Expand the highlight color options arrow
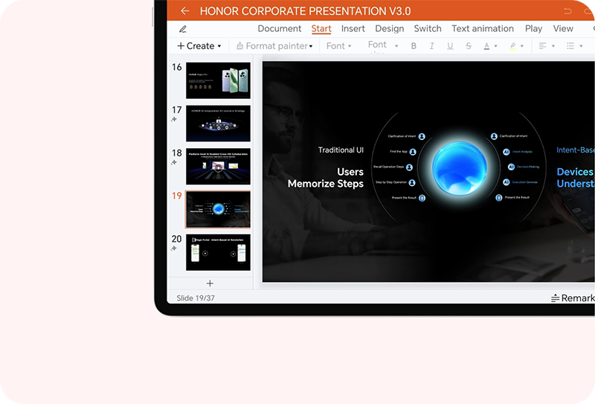The width and height of the screenshot is (595, 404). tap(522, 46)
